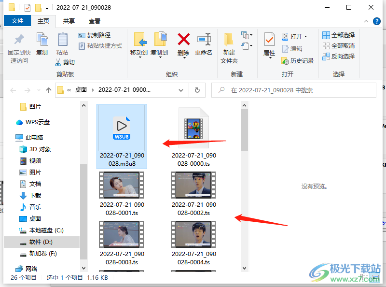
Task: Click the file list scrollbar up arrow
Action: (244, 105)
